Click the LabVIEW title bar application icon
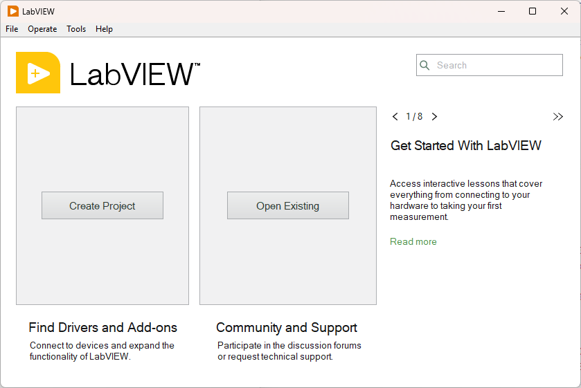This screenshot has height=388, width=581. click(x=13, y=11)
